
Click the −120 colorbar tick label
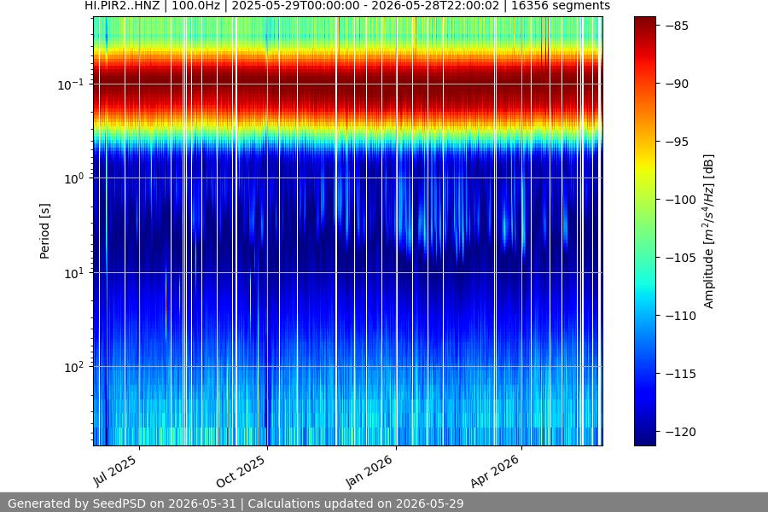[x=681, y=432]
